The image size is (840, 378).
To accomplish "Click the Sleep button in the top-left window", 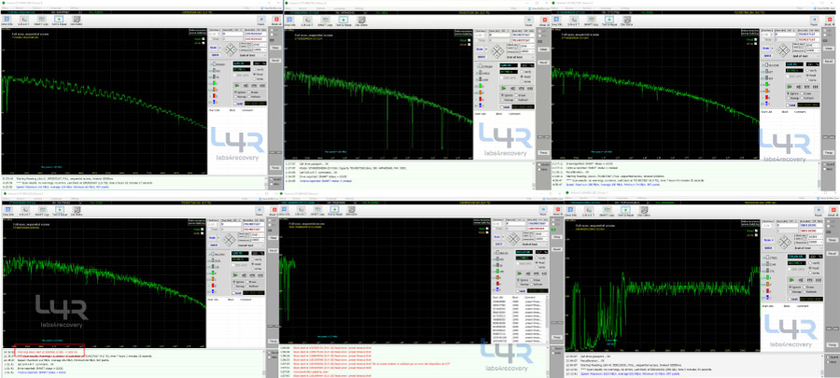I will pyautogui.click(x=275, y=48).
